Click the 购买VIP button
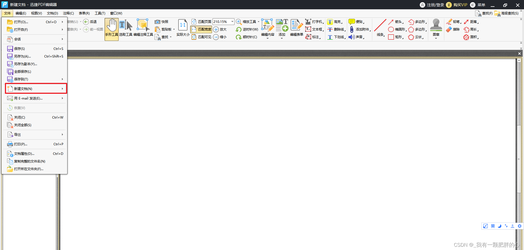The image size is (524, 250). coord(460,5)
